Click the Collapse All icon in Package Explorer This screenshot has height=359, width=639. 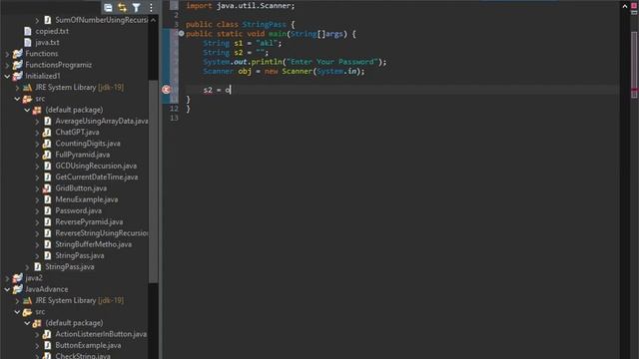[x=108, y=7]
